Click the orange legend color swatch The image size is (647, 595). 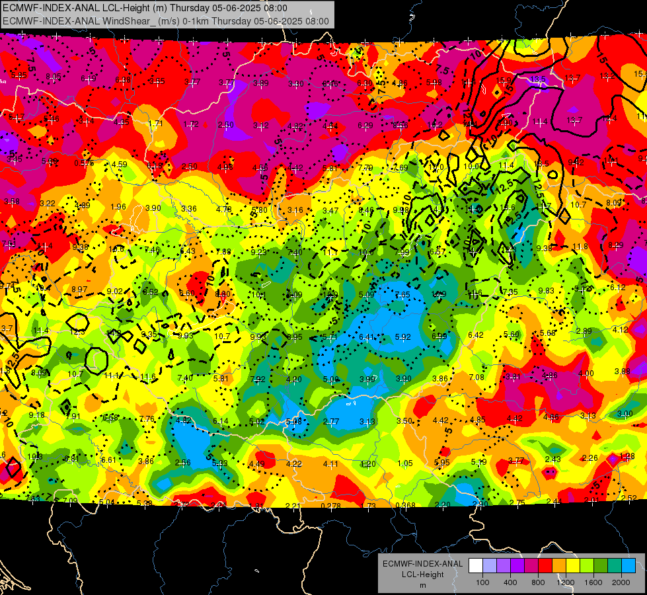[559, 566]
